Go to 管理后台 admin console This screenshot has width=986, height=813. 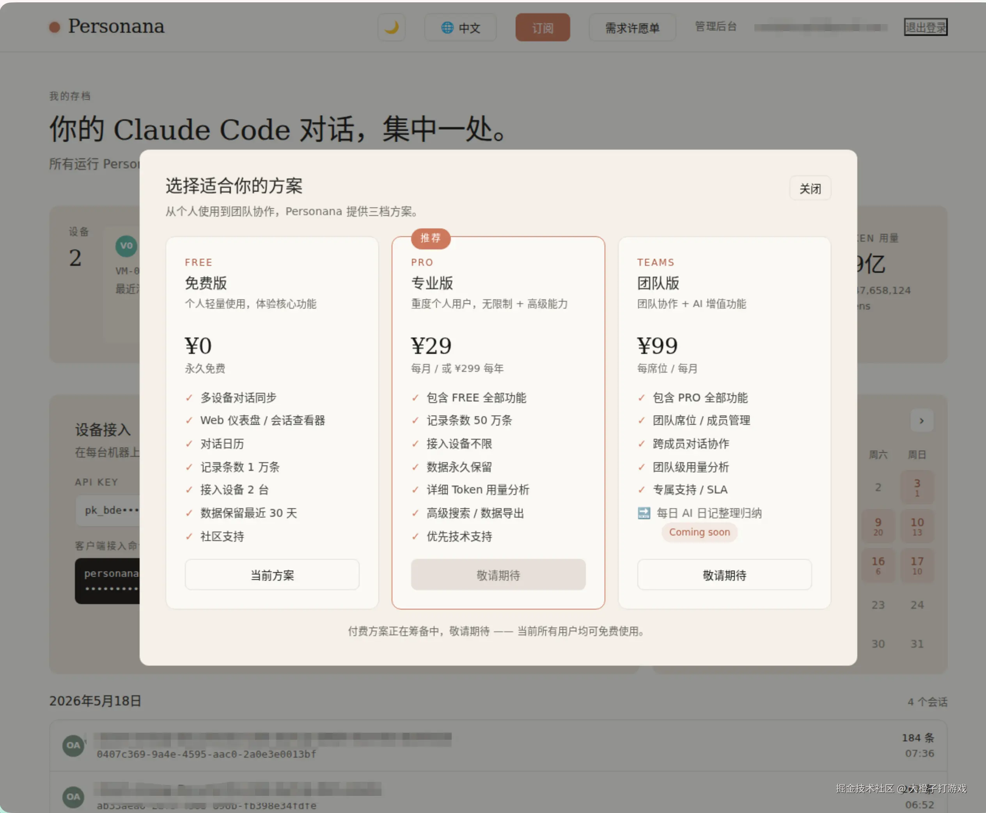pos(716,27)
